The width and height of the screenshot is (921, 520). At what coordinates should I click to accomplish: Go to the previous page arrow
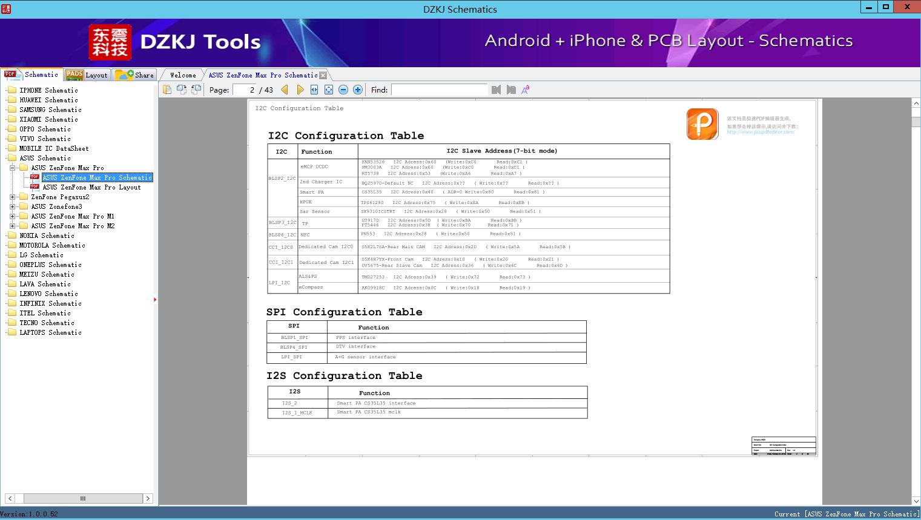[x=285, y=90]
